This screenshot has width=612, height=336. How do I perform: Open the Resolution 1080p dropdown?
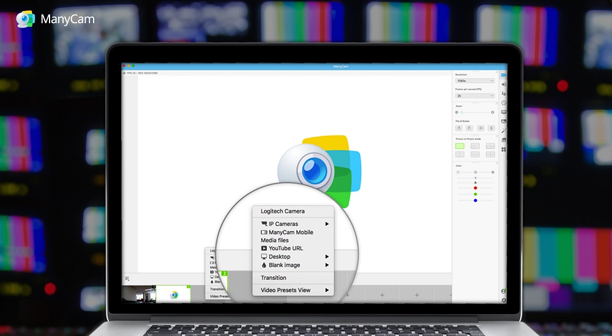click(x=475, y=81)
